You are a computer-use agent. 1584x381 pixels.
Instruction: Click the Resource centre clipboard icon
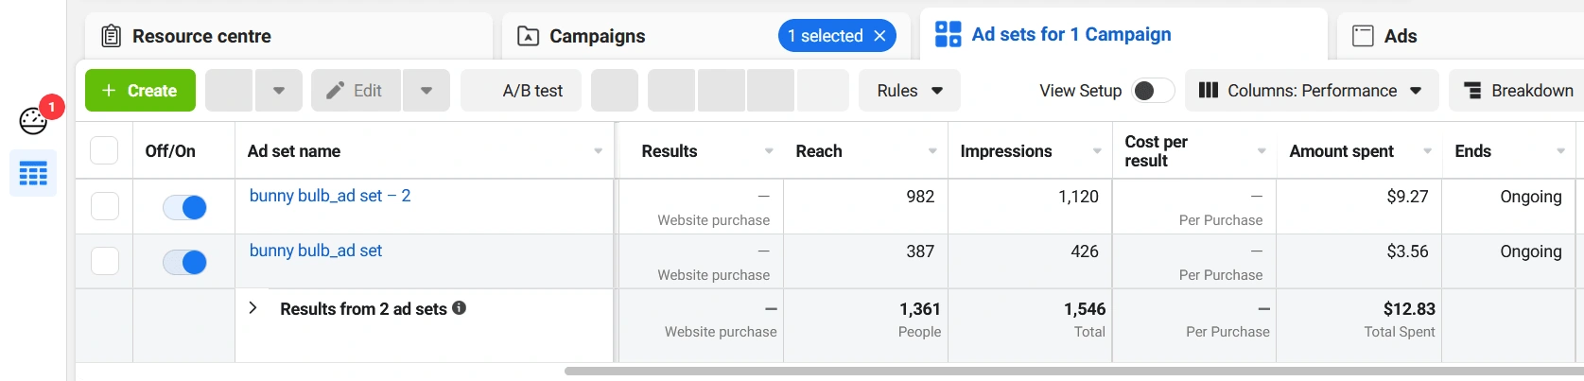click(x=112, y=36)
